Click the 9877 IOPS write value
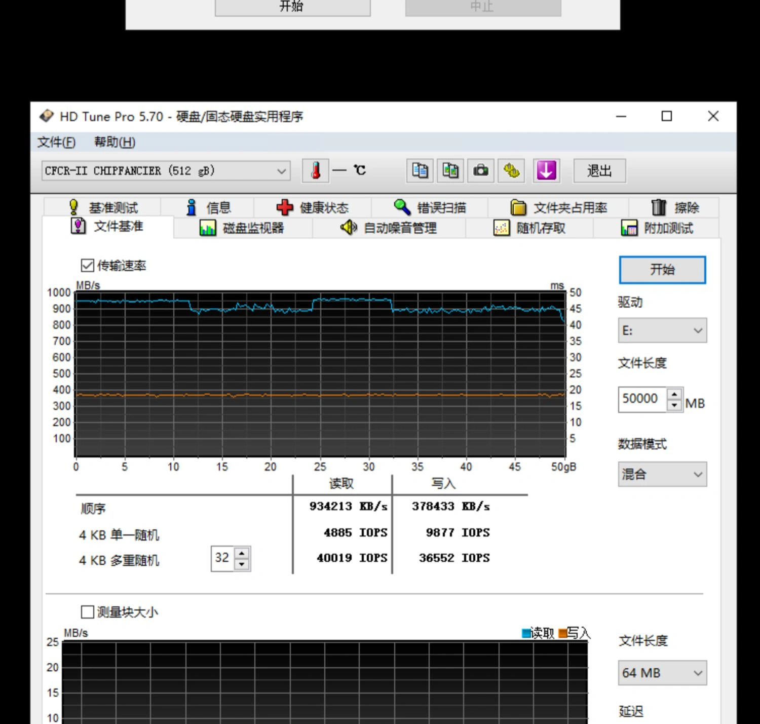Image resolution: width=760 pixels, height=724 pixels. point(458,532)
